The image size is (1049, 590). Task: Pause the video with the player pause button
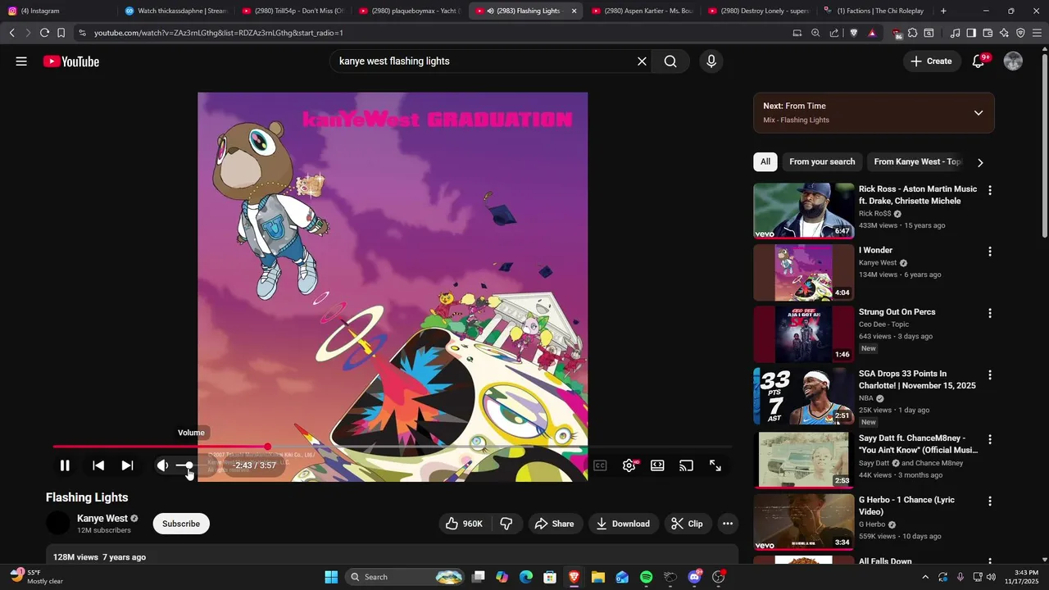click(x=65, y=465)
